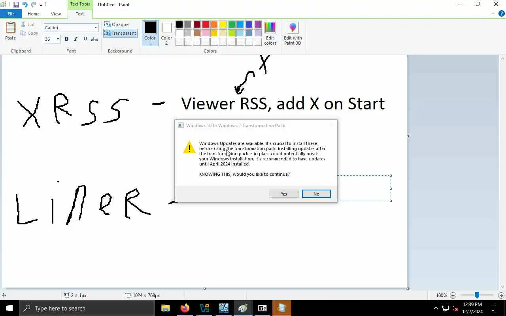Pick the dark red color swatch
Viewport: 506px width, 316px height.
pos(197,24)
